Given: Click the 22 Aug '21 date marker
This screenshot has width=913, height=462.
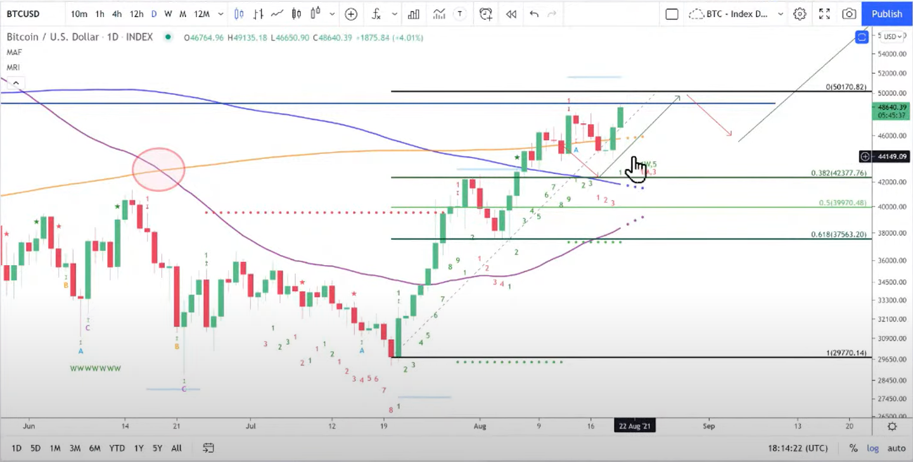Looking at the screenshot, I should click(635, 426).
